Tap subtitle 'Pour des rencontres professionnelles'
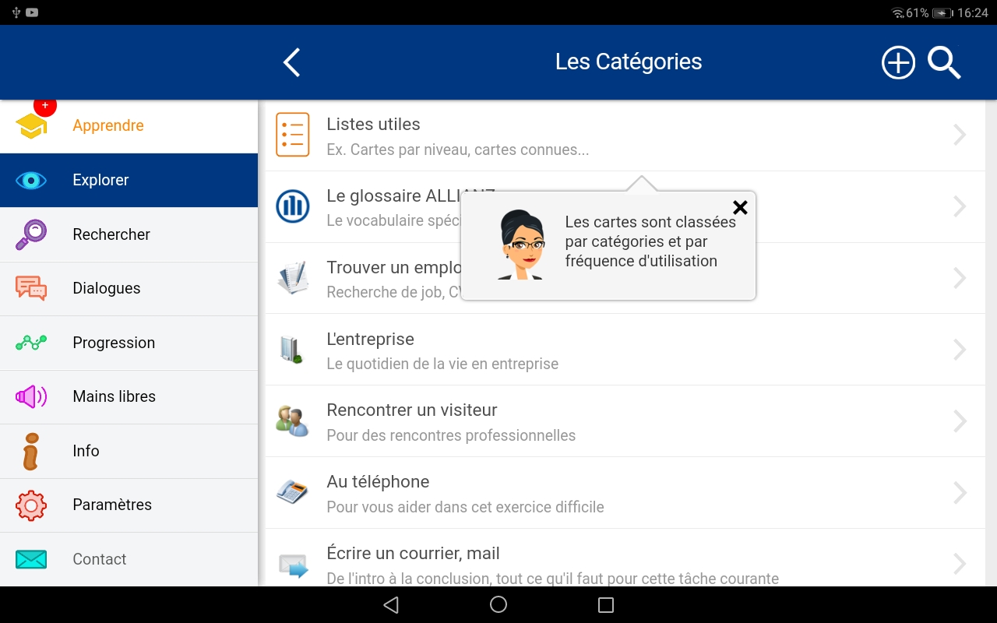The width and height of the screenshot is (997, 623). (x=451, y=435)
